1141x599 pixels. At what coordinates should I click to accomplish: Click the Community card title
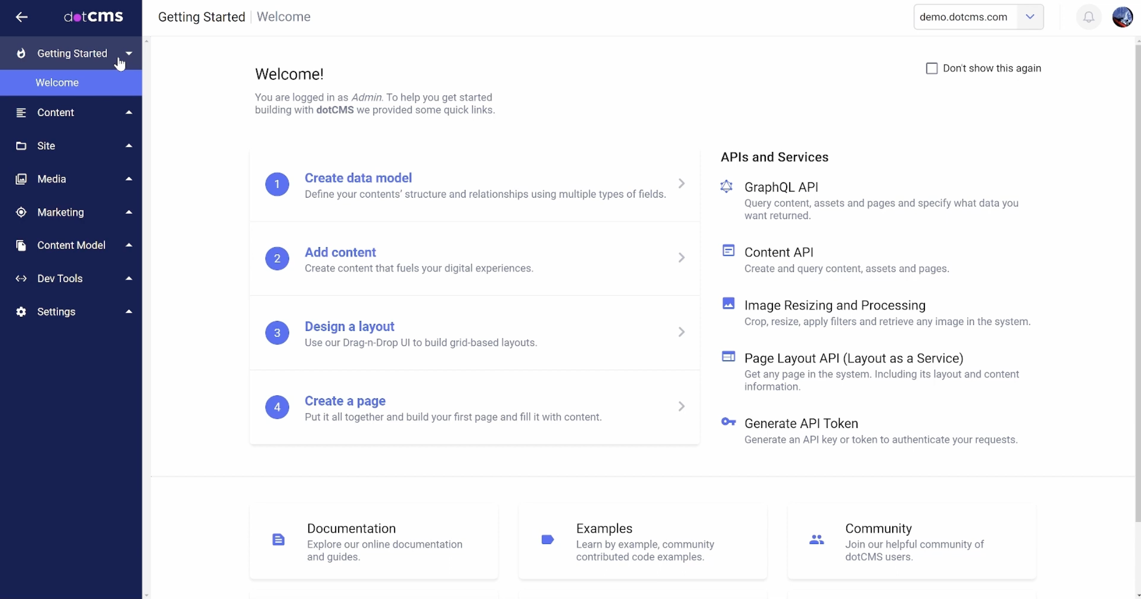pyautogui.click(x=878, y=528)
